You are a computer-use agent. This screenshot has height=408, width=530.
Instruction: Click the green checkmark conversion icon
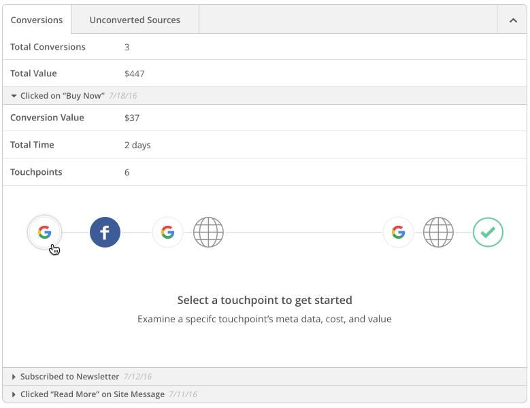point(488,233)
